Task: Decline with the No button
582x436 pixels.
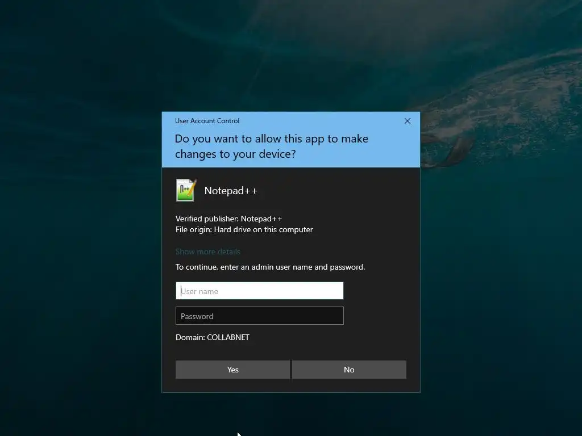Action: [x=349, y=370]
